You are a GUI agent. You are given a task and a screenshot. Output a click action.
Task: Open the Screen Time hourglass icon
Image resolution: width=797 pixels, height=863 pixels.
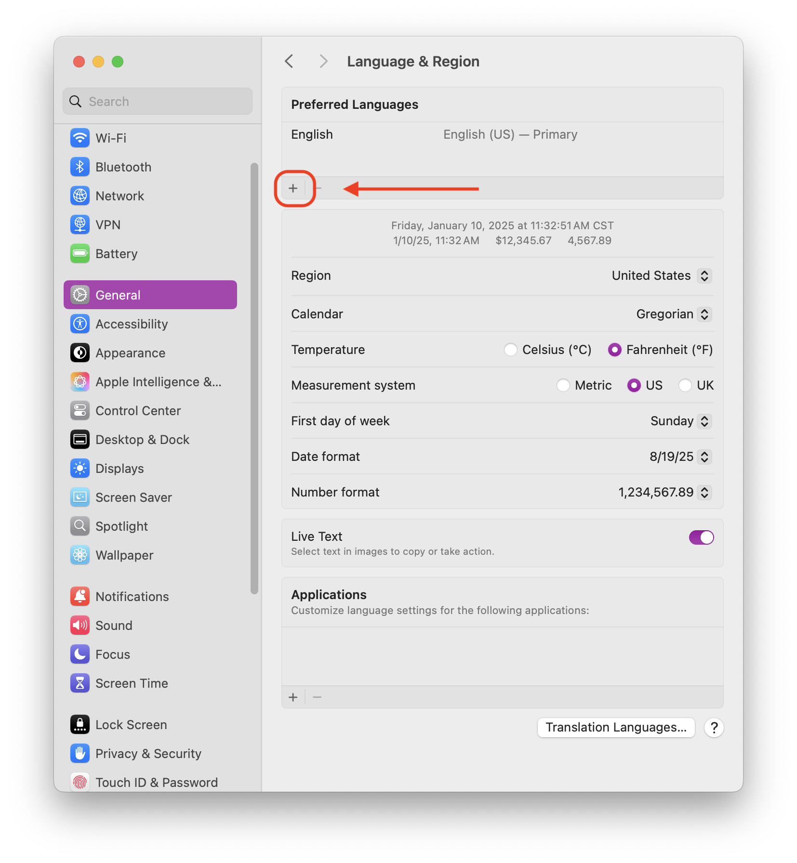pyautogui.click(x=80, y=683)
